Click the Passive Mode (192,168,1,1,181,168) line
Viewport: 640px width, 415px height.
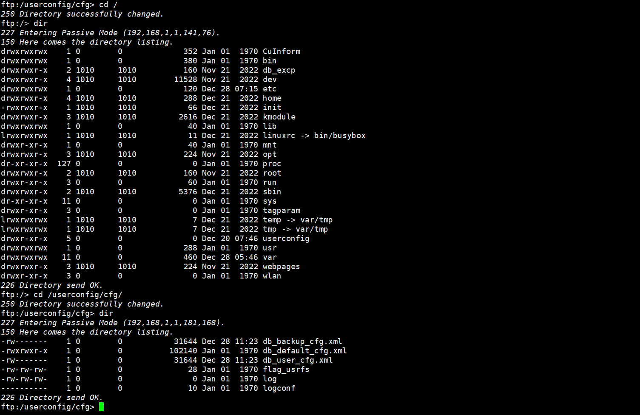pyautogui.click(x=112, y=323)
